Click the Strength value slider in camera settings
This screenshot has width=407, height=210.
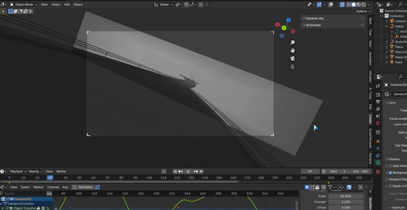tap(346, 202)
